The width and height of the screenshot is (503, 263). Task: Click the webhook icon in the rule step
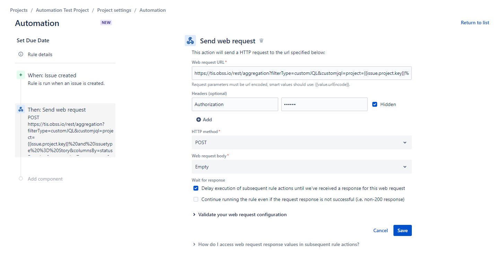click(x=21, y=109)
